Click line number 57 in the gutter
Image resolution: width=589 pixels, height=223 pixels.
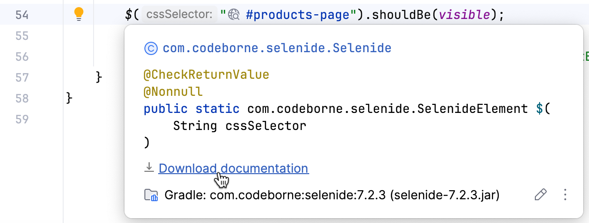tap(21, 77)
